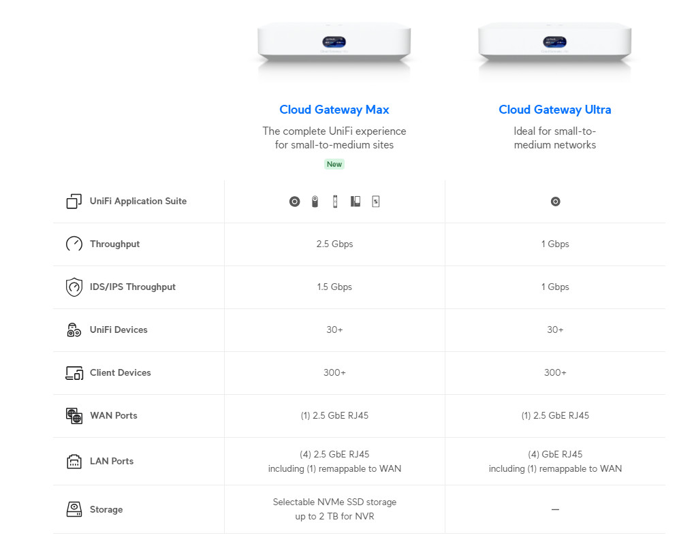
Task: Click the 'LAN Ports' row label
Action: tap(112, 461)
